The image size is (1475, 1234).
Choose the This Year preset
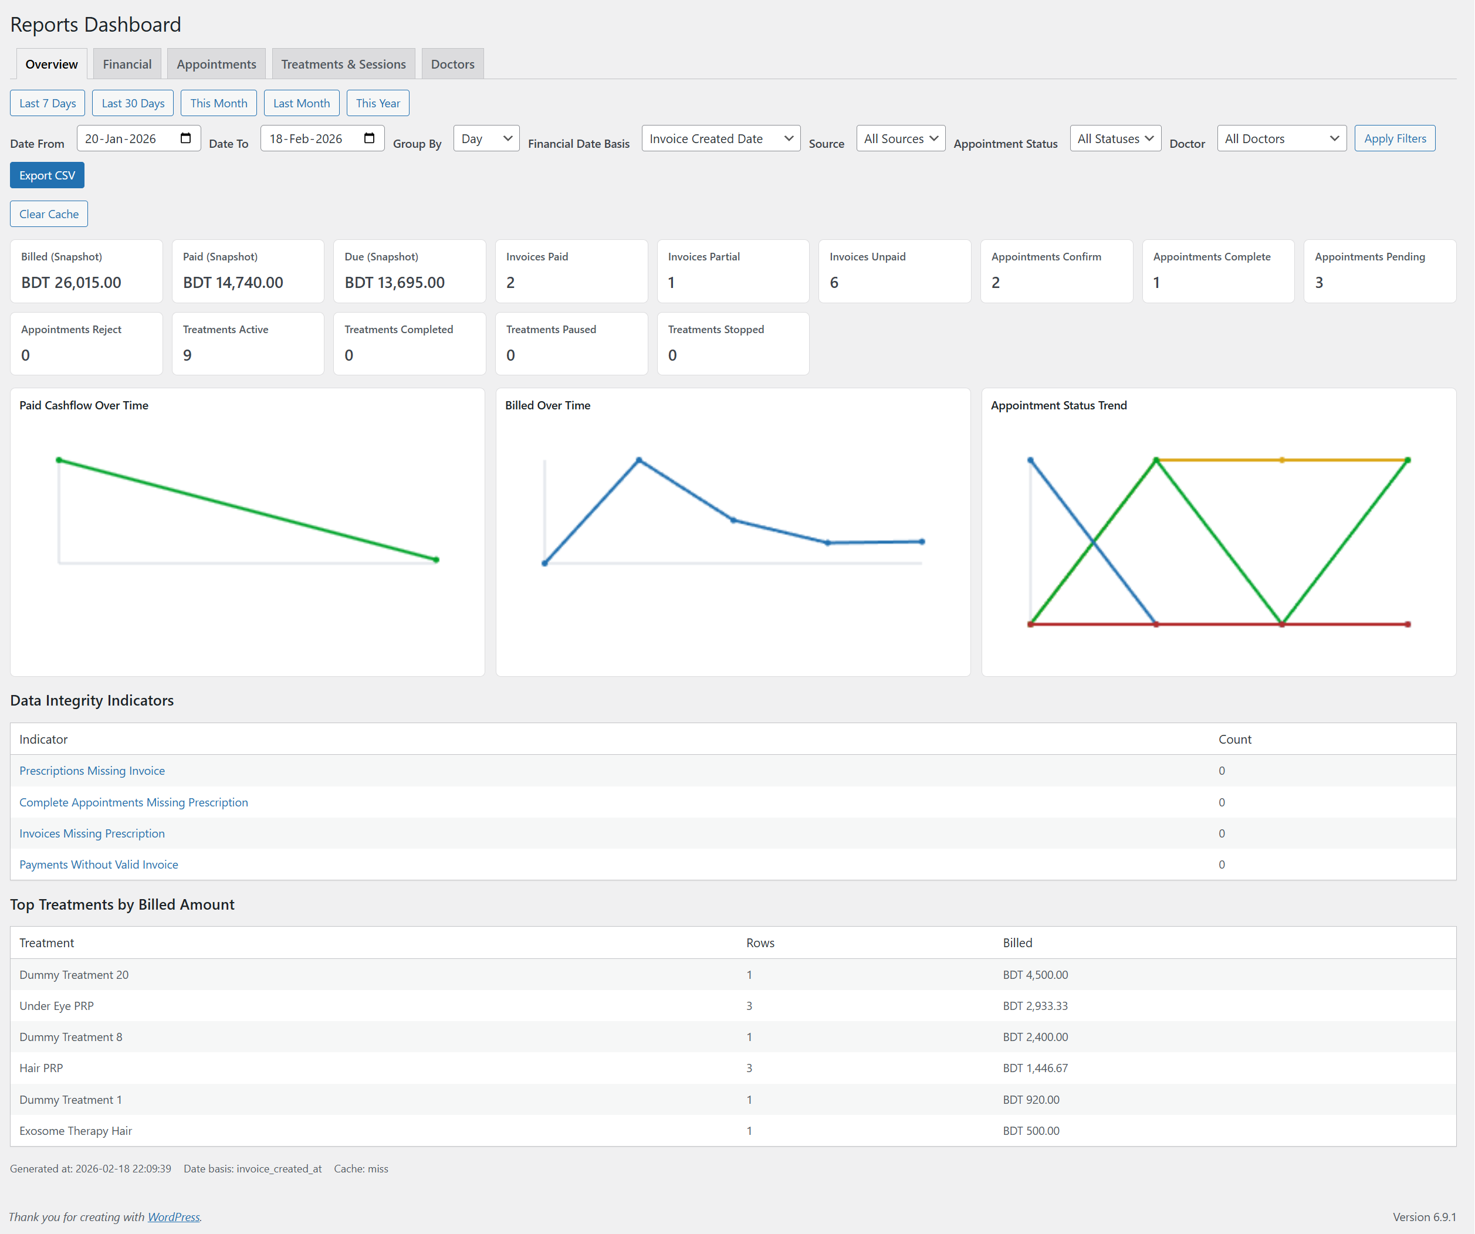(377, 103)
